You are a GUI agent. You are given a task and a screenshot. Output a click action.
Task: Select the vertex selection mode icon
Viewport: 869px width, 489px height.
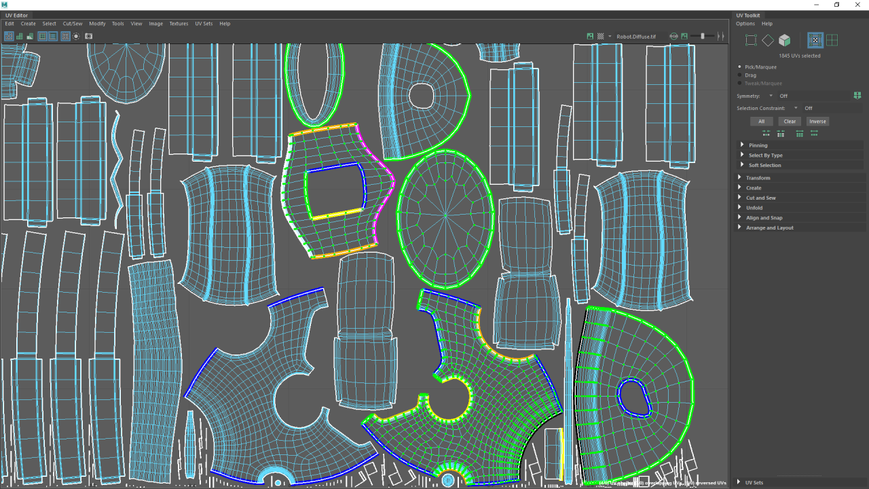coord(750,40)
